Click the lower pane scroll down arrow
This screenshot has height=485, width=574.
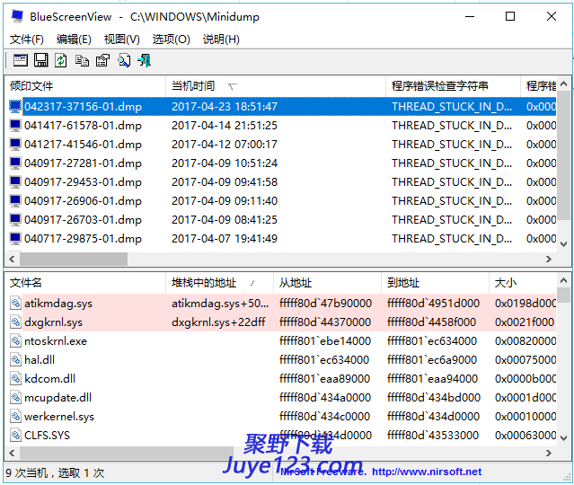tap(564, 438)
